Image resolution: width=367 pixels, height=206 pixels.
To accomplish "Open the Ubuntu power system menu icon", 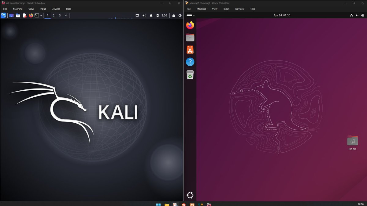I will tap(362, 15).
